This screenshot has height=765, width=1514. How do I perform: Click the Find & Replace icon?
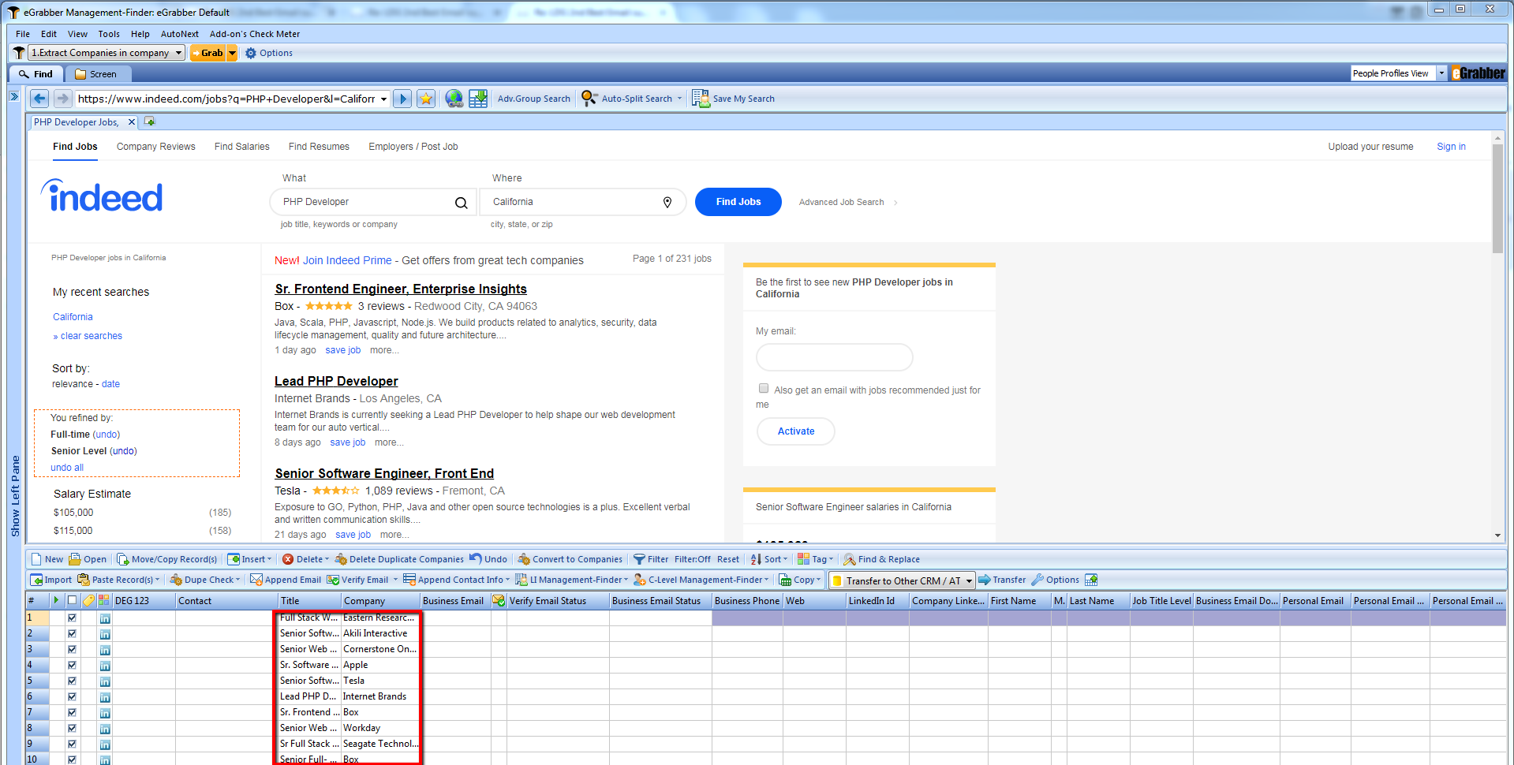[x=850, y=559]
